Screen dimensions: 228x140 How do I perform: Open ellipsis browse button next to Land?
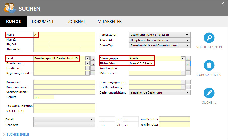click(x=93, y=59)
